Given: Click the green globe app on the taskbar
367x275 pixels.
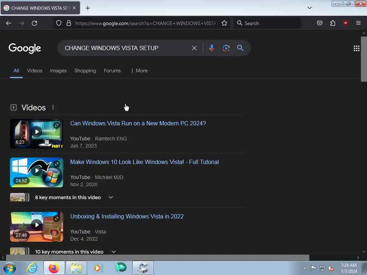Looking at the screenshot, I should point(121,267).
